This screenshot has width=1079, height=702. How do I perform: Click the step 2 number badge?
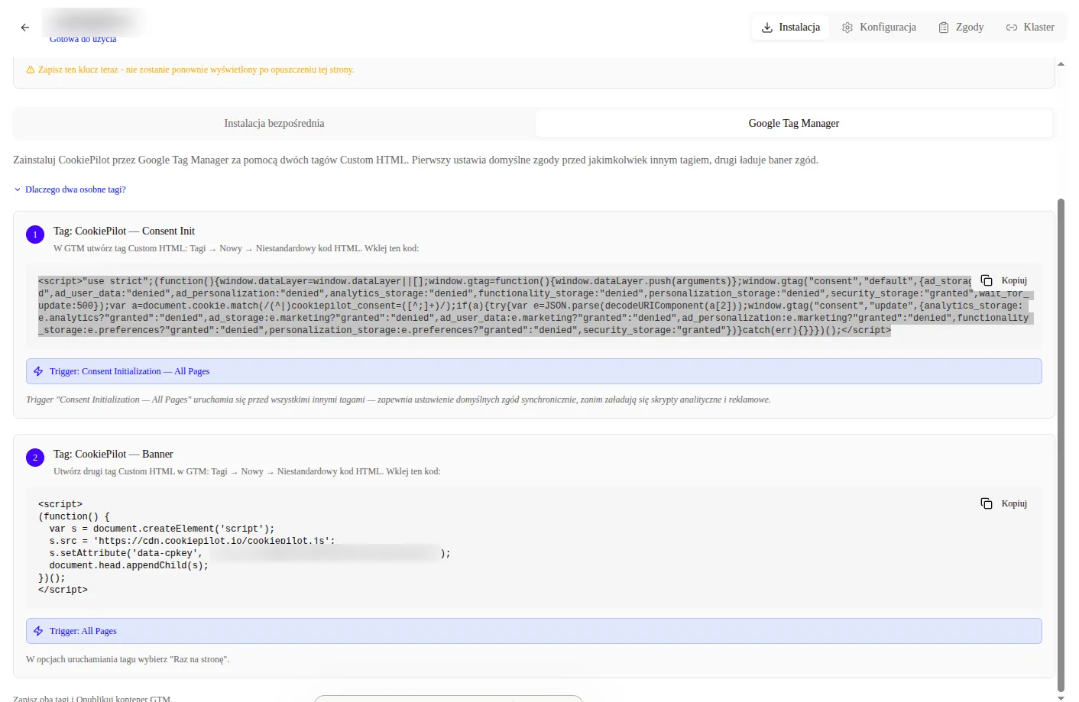35,458
